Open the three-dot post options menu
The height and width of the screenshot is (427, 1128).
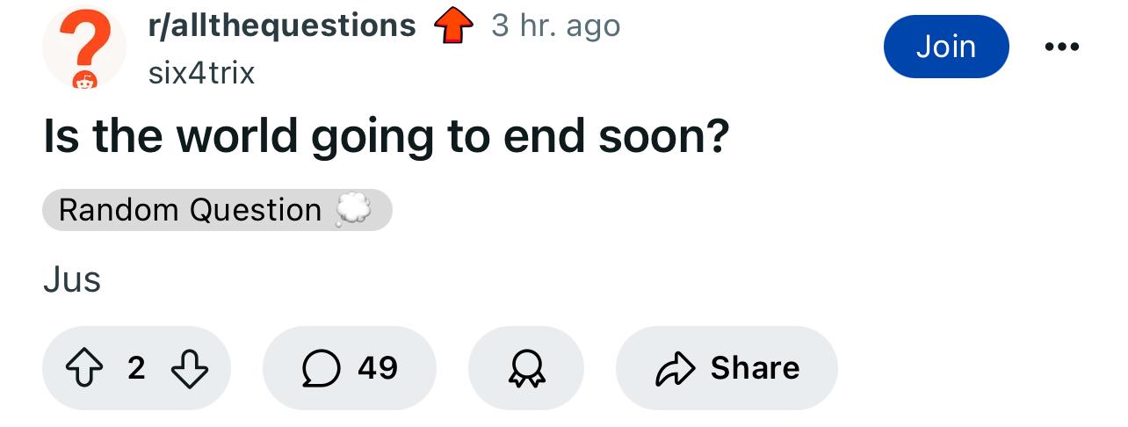pyautogui.click(x=1062, y=47)
